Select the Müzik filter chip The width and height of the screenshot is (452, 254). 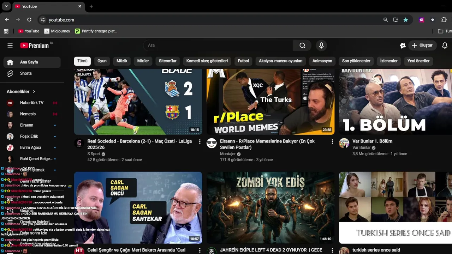coord(122,61)
